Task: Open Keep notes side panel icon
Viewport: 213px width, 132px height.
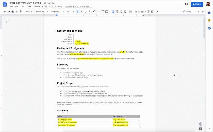Action: pos(209,21)
